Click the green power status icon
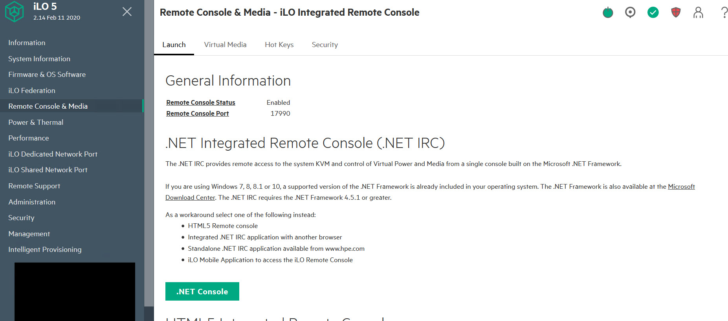The image size is (728, 321). 608,13
